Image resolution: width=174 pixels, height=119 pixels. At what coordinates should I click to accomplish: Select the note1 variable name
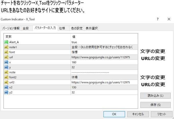pyautogui.click(x=13, y=47)
